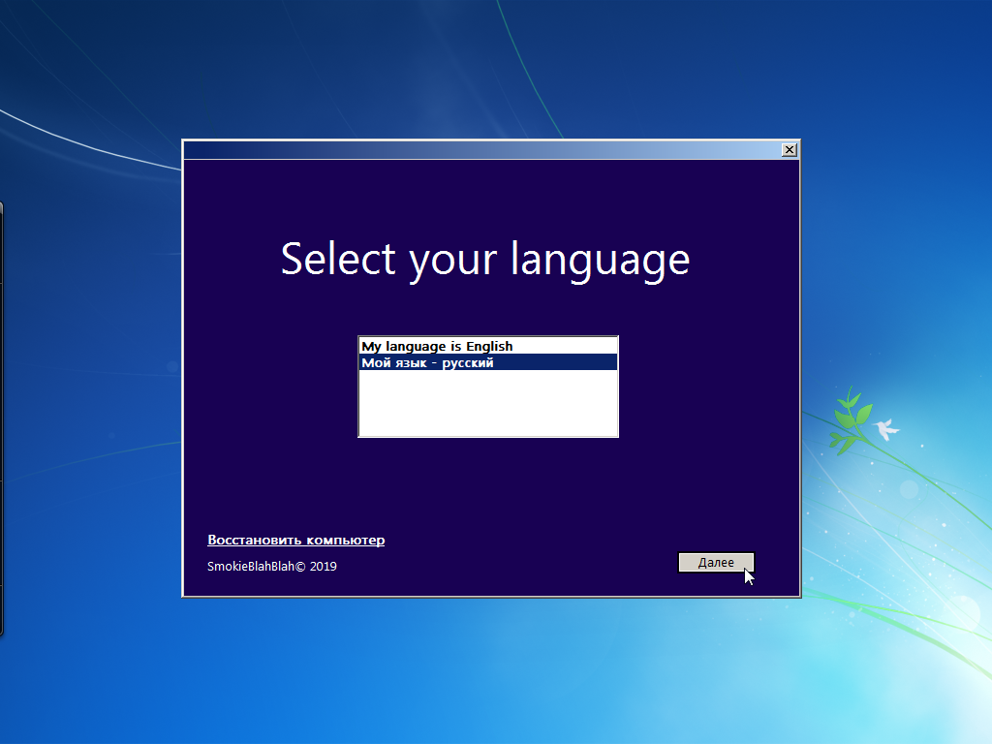Image resolution: width=992 pixels, height=744 pixels.
Task: Click the word "language" in the heading
Action: click(x=600, y=260)
